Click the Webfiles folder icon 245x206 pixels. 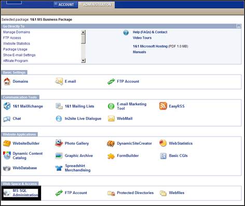(163, 193)
